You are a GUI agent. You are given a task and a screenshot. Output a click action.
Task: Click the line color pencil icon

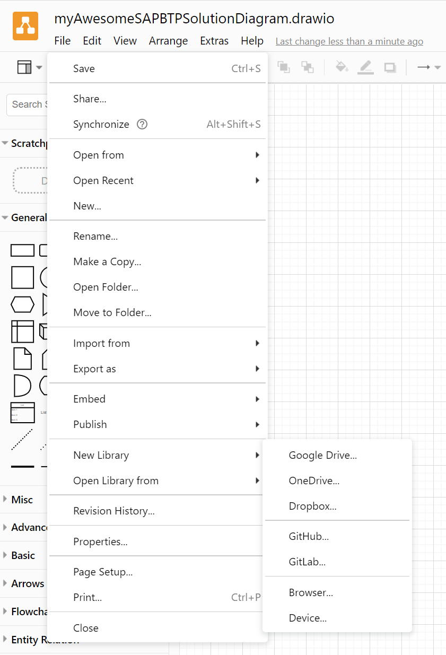(365, 67)
